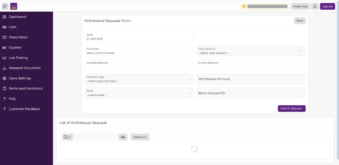Click the Log out button
The image size is (339, 165).
point(328,6)
